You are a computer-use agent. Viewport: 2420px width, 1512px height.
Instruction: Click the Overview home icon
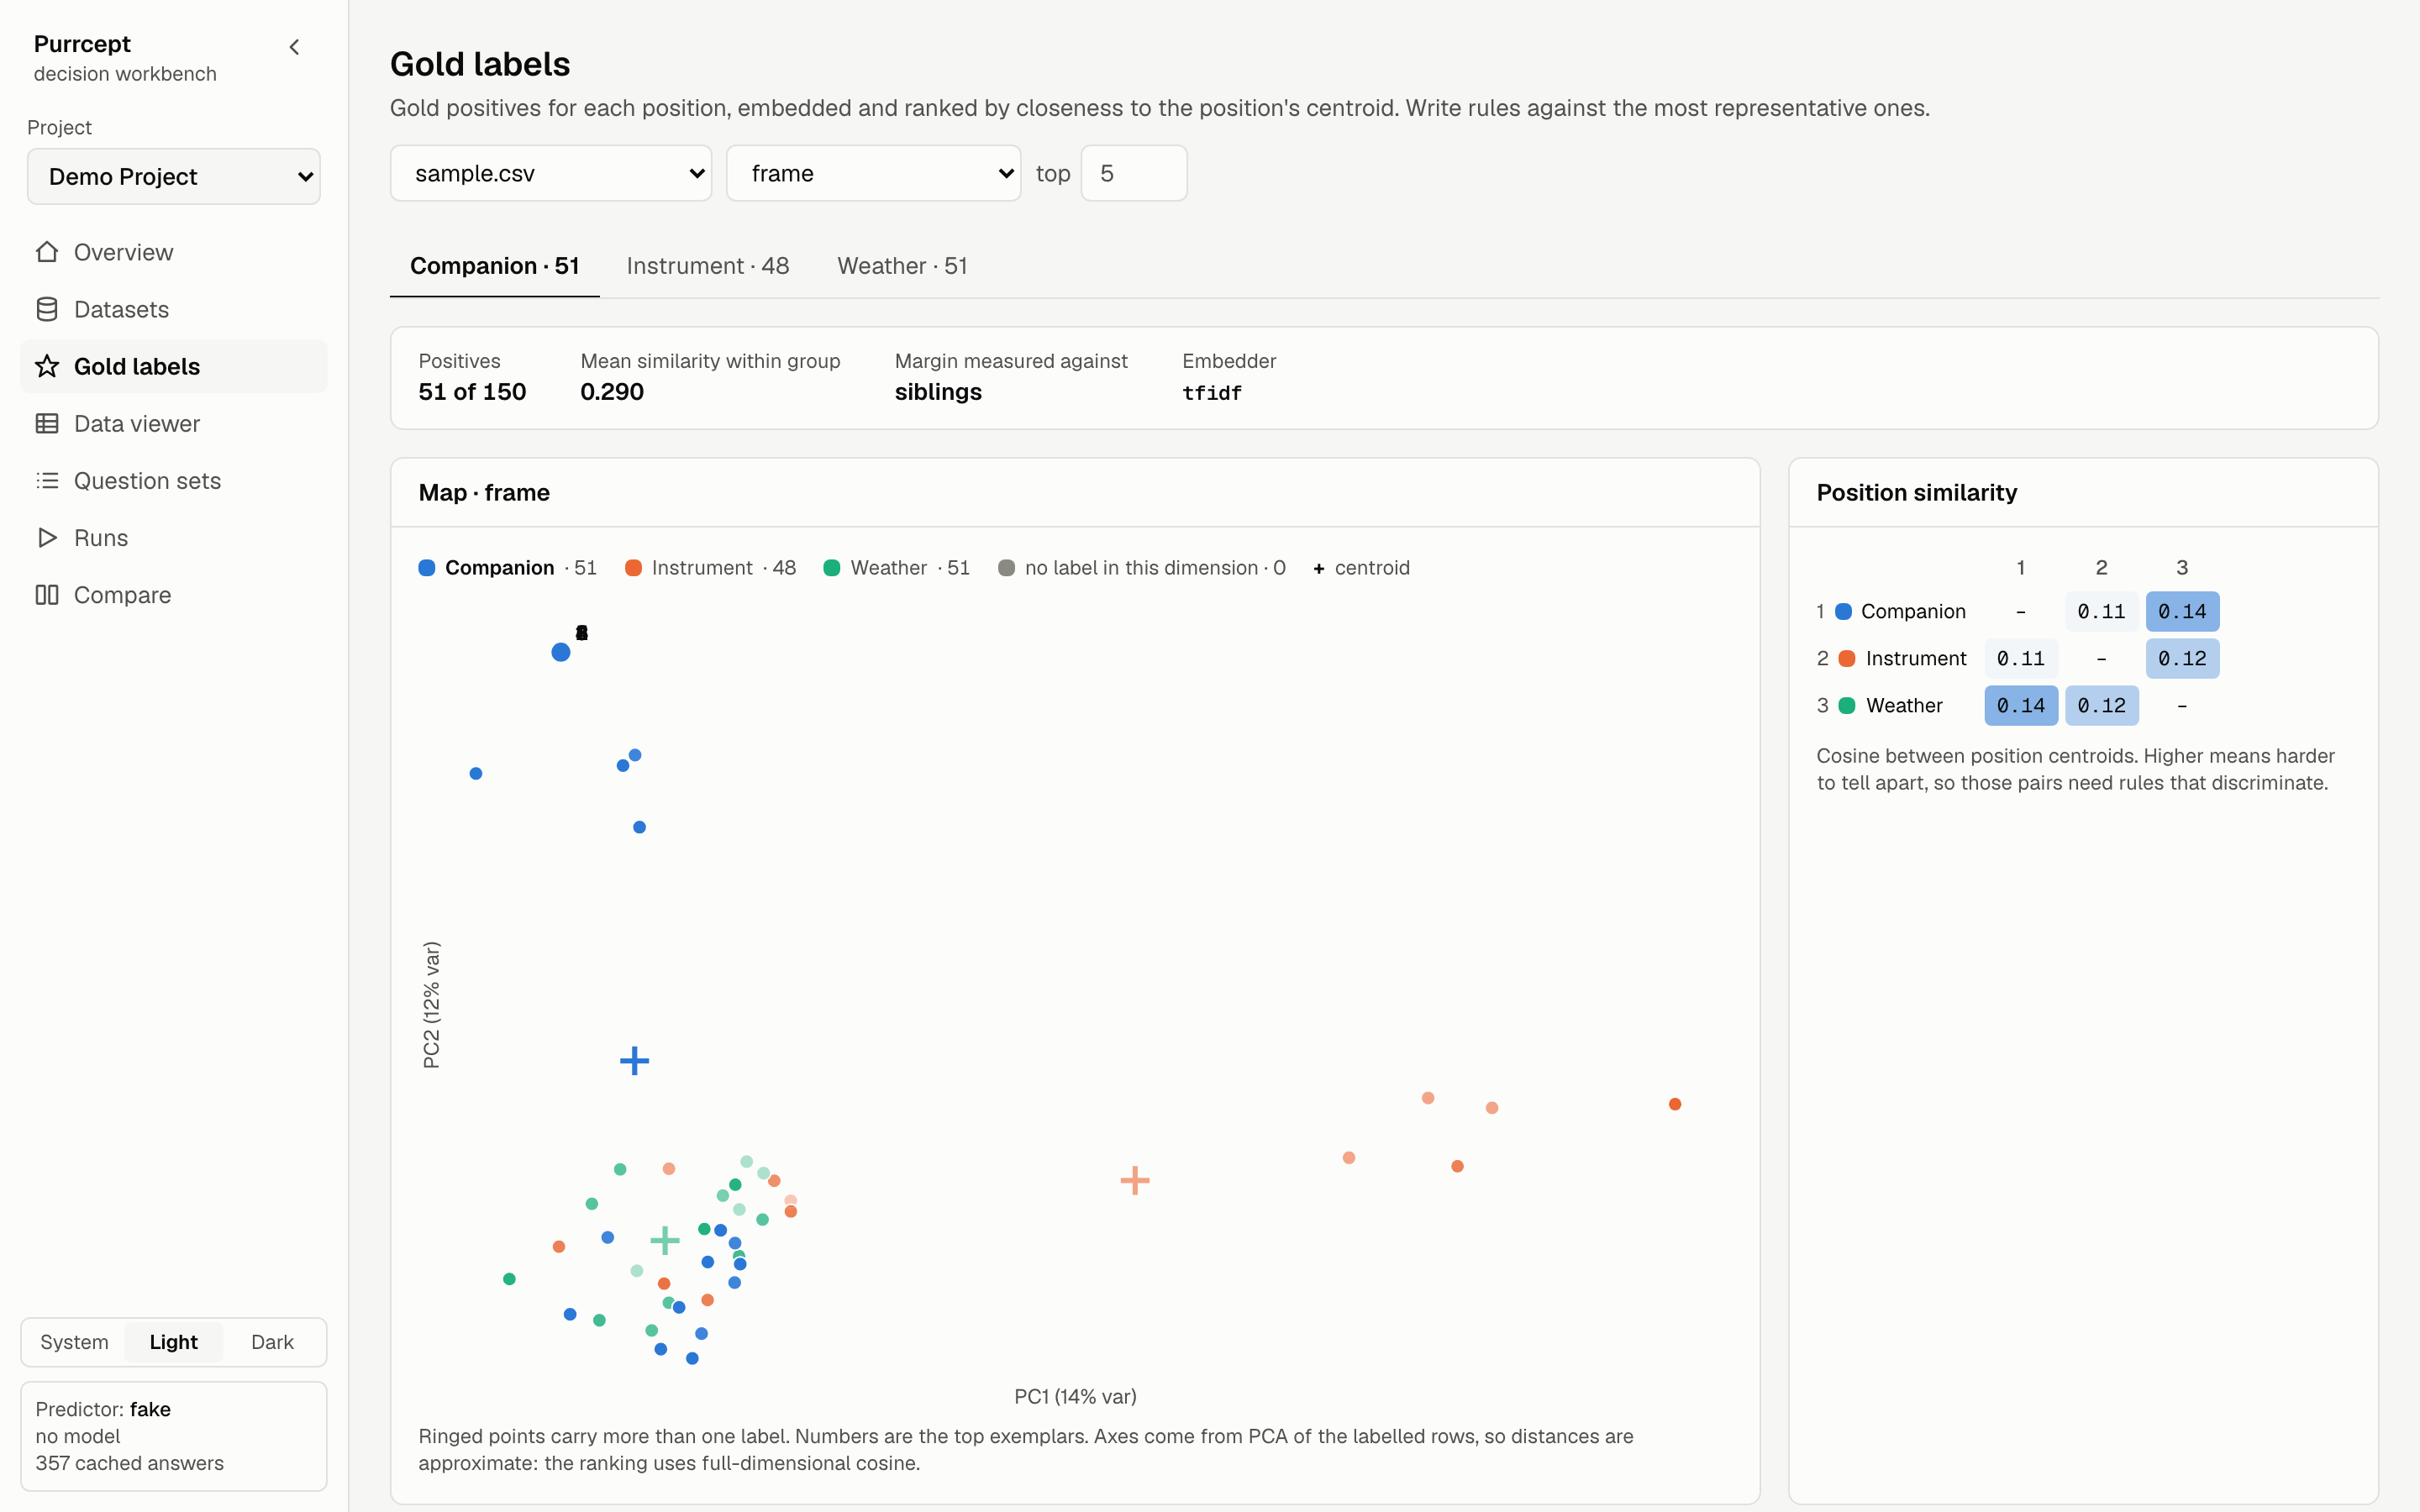[47, 252]
